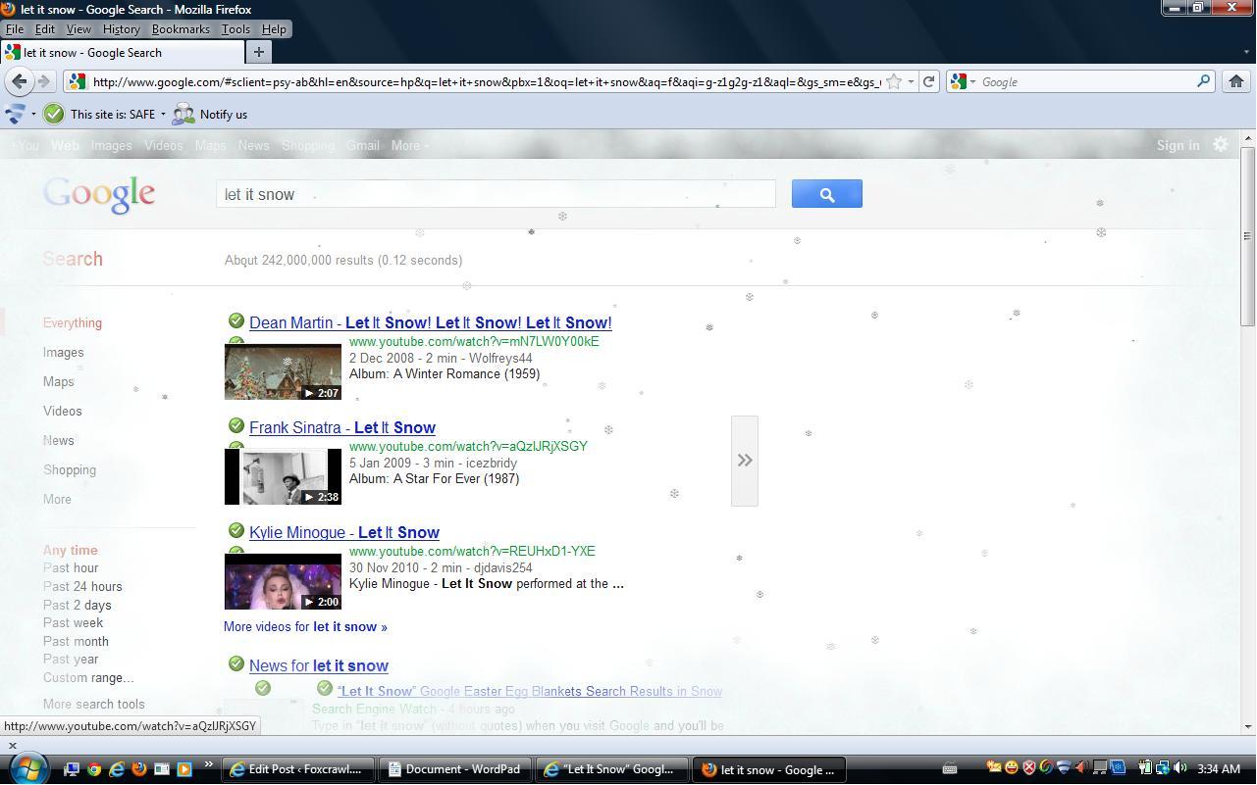Open the URL history dropdown arrow

click(x=911, y=81)
